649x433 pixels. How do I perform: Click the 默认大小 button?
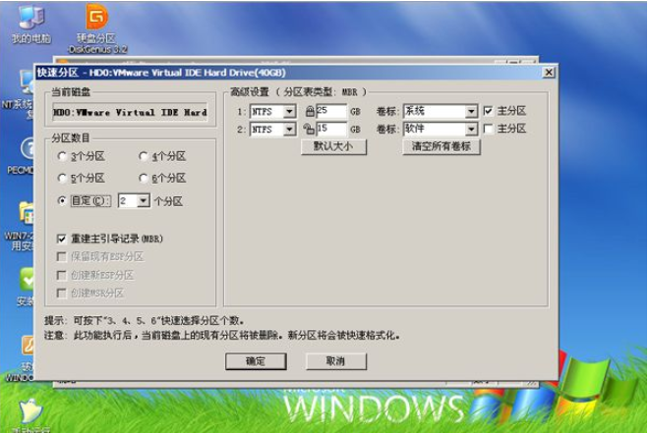click(x=333, y=146)
